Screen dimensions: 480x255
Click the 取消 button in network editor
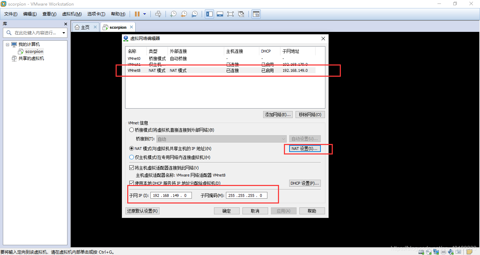[x=255, y=211]
